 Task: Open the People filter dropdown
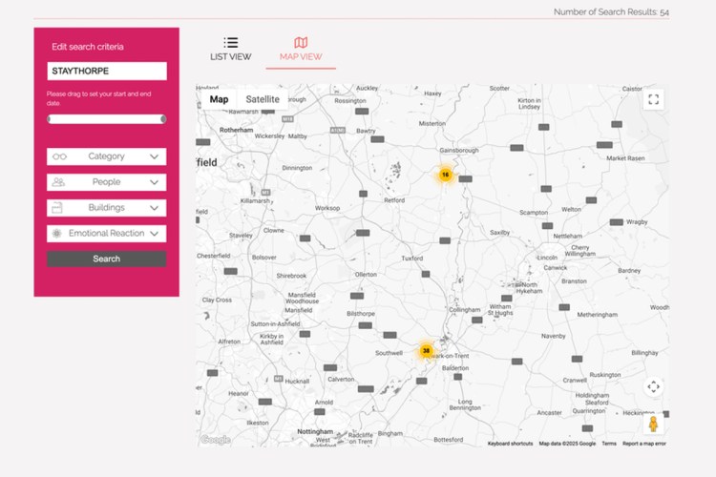pyautogui.click(x=106, y=182)
